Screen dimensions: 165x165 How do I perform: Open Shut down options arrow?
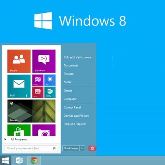pyautogui.click(x=82, y=148)
